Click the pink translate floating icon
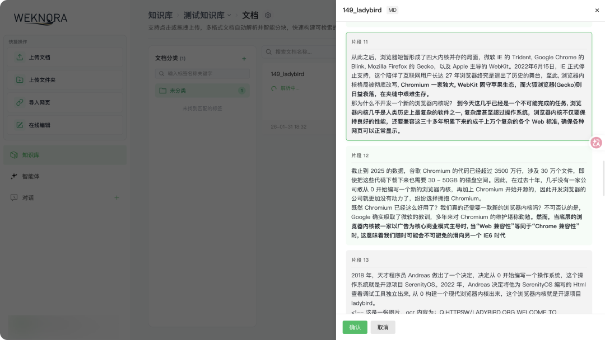The image size is (605, 340). tap(596, 143)
